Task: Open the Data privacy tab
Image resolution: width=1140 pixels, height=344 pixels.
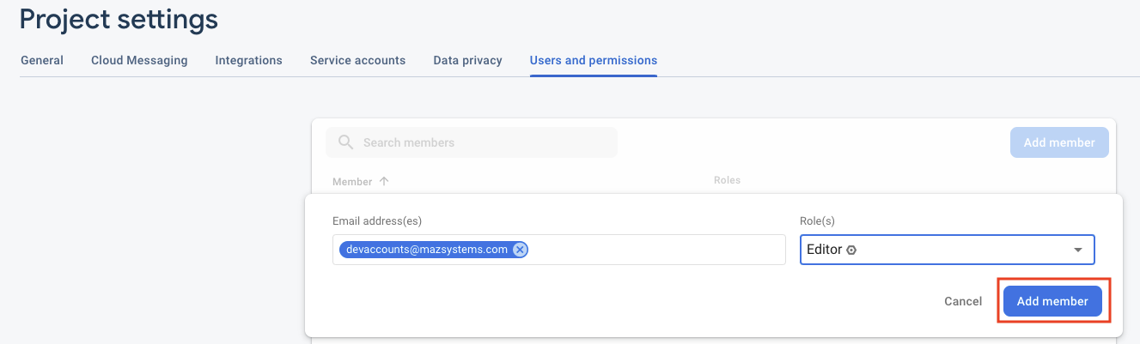Action: click(x=467, y=61)
